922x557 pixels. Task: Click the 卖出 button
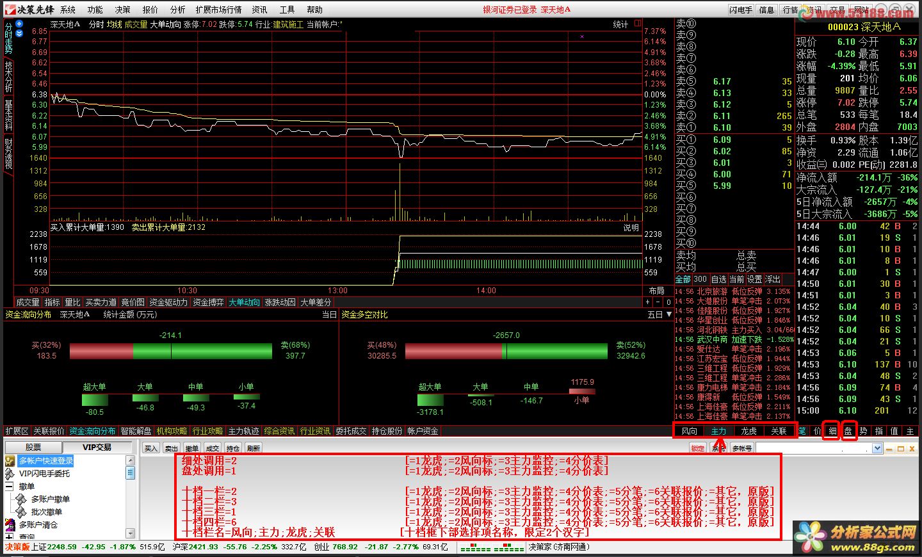[x=172, y=448]
